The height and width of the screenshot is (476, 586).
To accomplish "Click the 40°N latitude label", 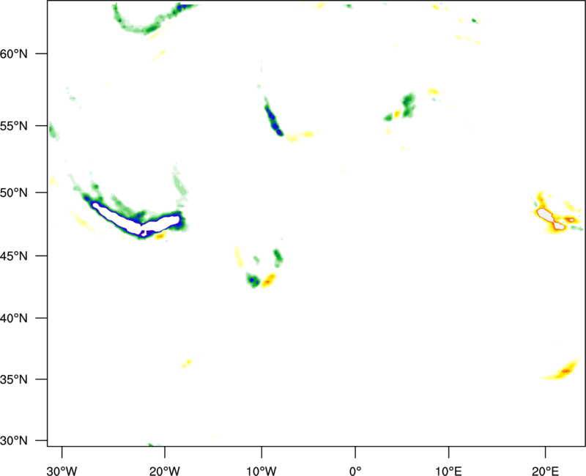I will tap(14, 319).
